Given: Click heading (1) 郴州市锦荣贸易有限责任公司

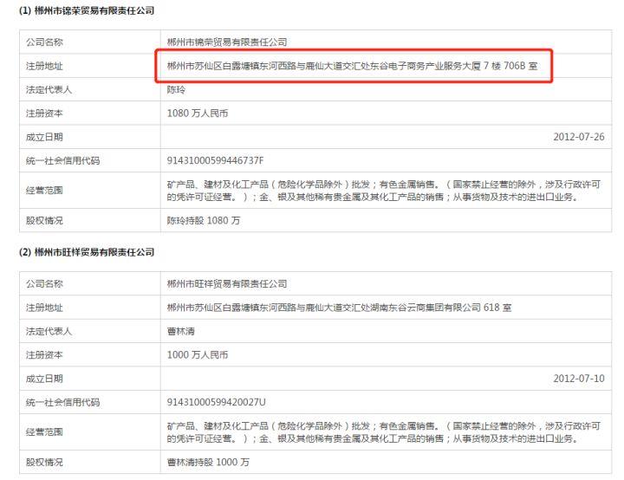Looking at the screenshot, I should pos(81,10).
